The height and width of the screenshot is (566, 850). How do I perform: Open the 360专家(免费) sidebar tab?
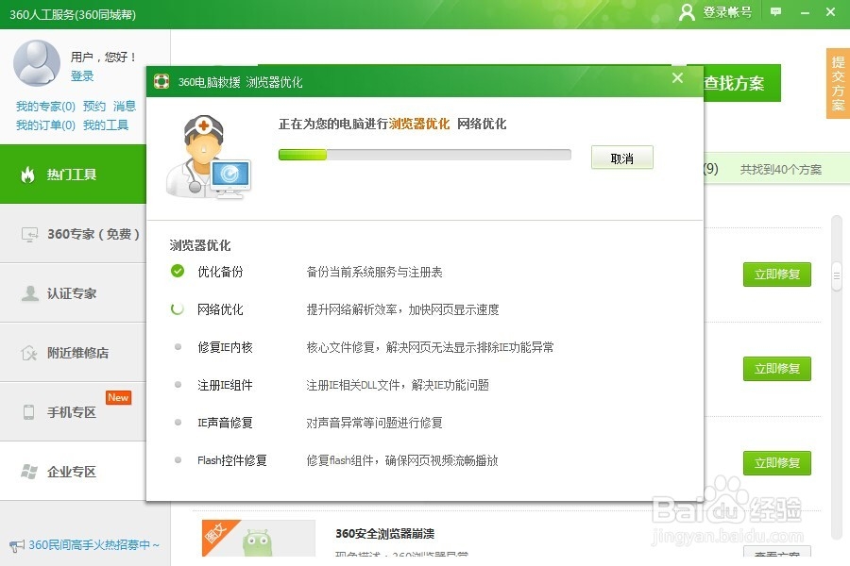tap(73, 234)
